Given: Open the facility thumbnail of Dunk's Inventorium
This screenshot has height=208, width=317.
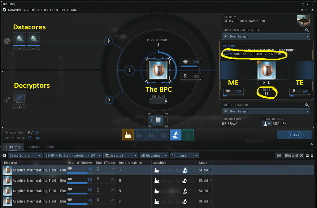Looking at the screenshot, I should click(x=303, y=21).
